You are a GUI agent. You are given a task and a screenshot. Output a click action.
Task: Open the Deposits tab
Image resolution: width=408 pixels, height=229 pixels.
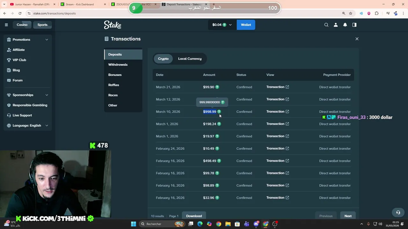(x=123, y=54)
